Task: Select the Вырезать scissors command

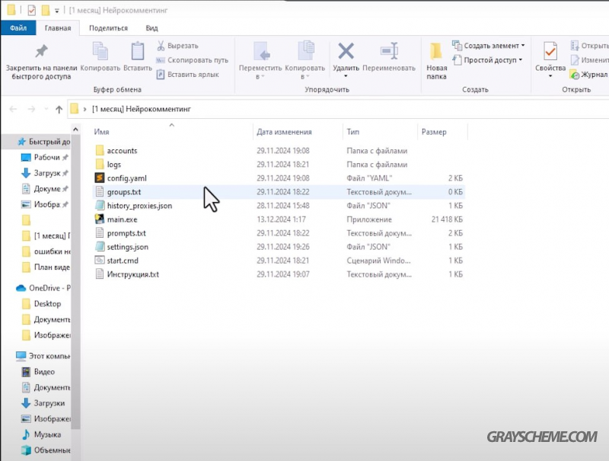Action: coord(177,46)
